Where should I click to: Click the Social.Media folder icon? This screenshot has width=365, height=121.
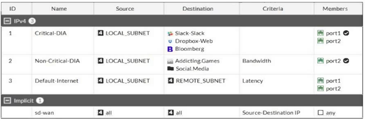click(x=170, y=69)
